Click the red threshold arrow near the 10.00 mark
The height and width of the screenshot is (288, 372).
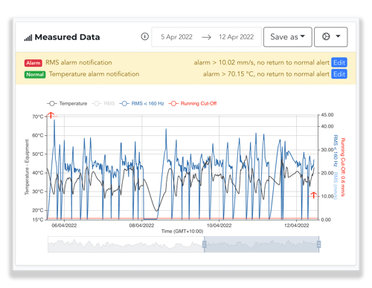[x=314, y=195]
